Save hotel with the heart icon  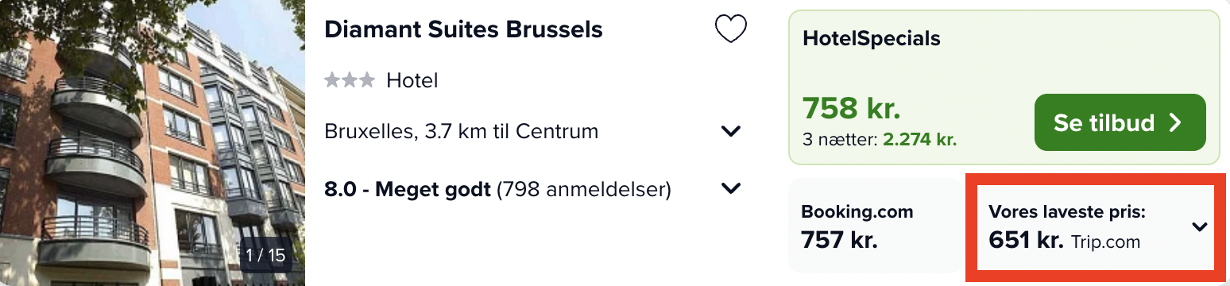(x=730, y=29)
